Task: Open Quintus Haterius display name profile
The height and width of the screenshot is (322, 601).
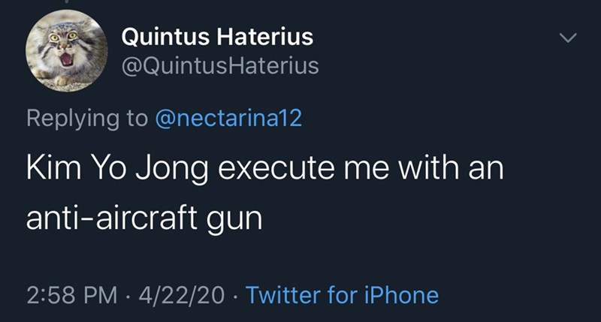Action: pos(217,36)
